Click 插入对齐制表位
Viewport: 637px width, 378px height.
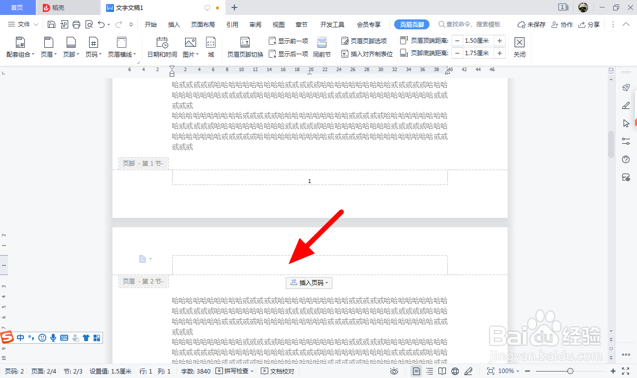(x=367, y=54)
